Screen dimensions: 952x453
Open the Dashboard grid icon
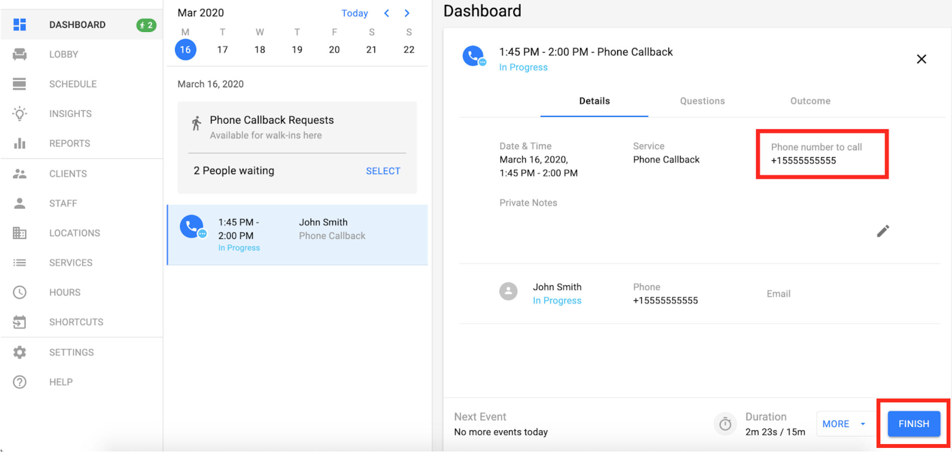tap(19, 25)
